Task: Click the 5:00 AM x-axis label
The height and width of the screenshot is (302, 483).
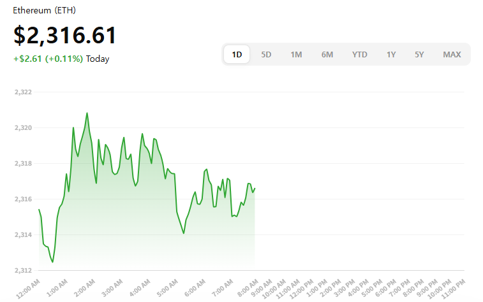Action: click(167, 288)
